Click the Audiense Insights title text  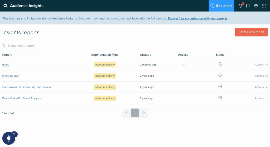[27, 6]
